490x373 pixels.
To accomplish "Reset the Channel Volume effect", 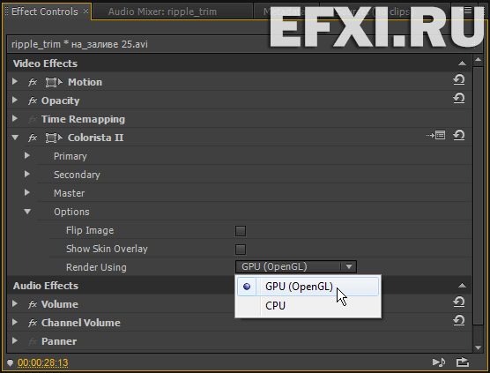I will [459, 320].
